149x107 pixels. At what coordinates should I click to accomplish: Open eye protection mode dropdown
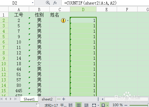point(107,105)
